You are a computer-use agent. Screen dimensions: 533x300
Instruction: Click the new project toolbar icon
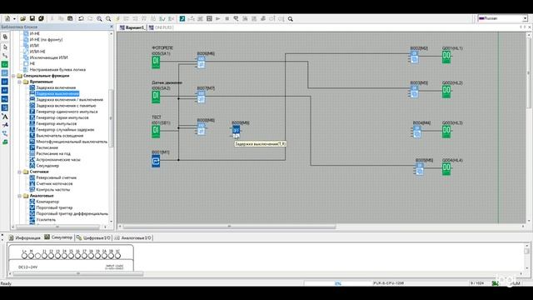[7, 18]
